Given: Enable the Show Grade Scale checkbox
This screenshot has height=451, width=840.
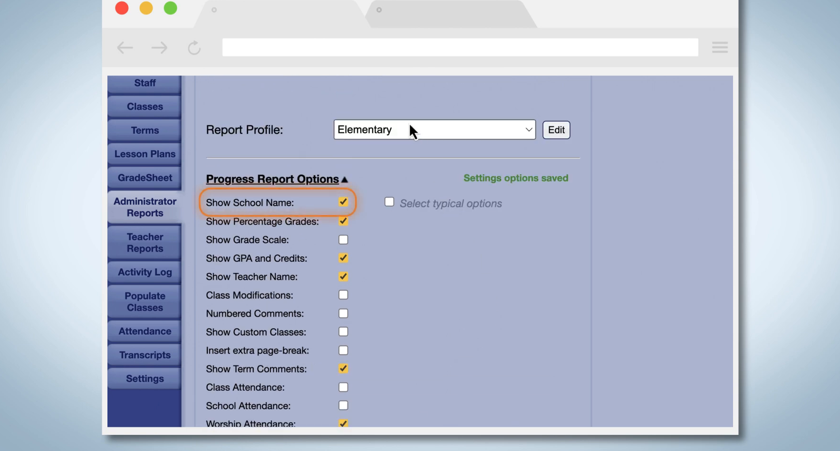Looking at the screenshot, I should [343, 240].
